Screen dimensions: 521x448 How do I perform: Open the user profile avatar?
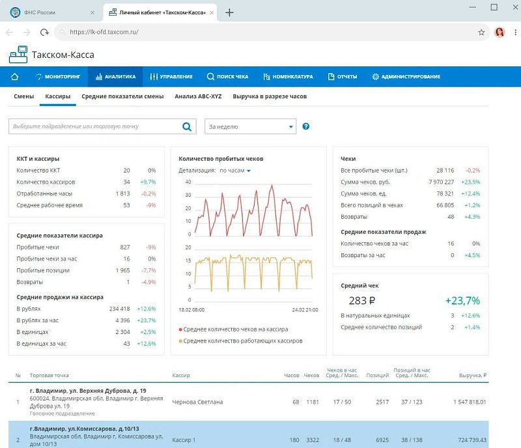500,33
